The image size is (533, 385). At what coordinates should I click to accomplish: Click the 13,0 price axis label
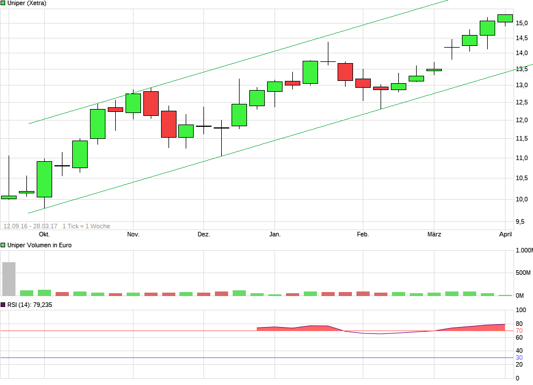522,85
